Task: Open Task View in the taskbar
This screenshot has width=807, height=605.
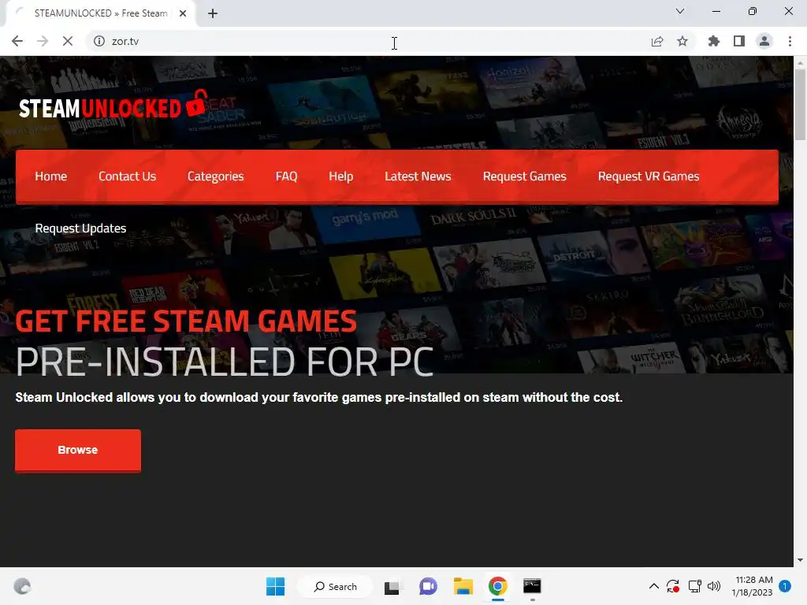Action: coord(392,586)
